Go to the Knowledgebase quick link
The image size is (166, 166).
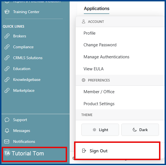pyautogui.click(x=27, y=80)
